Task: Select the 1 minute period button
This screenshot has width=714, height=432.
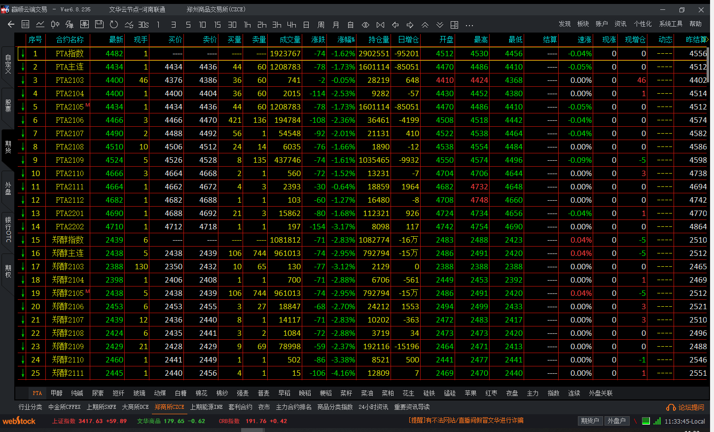Action: click(x=158, y=24)
